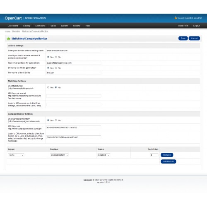207x207 pixels.
Task: Select No for generating a csv file
Action: pyautogui.click(x=56, y=68)
